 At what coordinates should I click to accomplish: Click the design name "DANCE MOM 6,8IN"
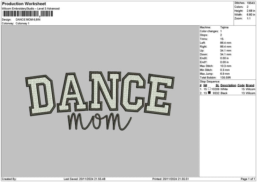point(28,20)
